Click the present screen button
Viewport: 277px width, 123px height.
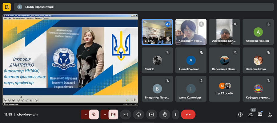[x=151, y=114]
